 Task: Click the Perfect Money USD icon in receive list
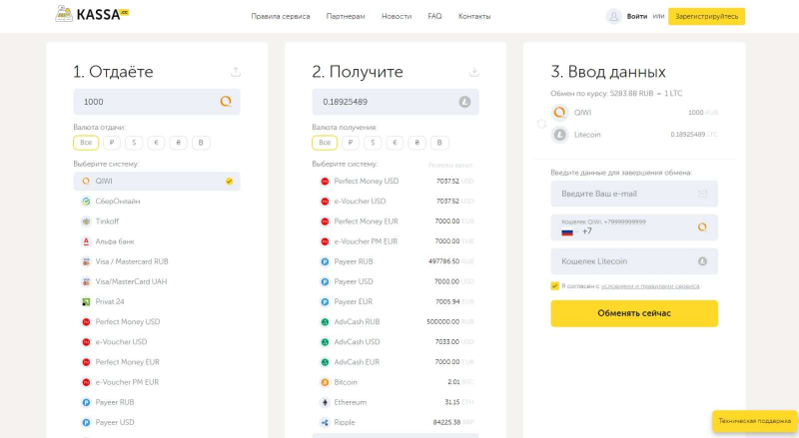pyautogui.click(x=325, y=182)
